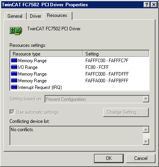The width and height of the screenshot is (159, 167).
Task: Open the Setting based on dropdown arrow
Action: click(x=146, y=99)
